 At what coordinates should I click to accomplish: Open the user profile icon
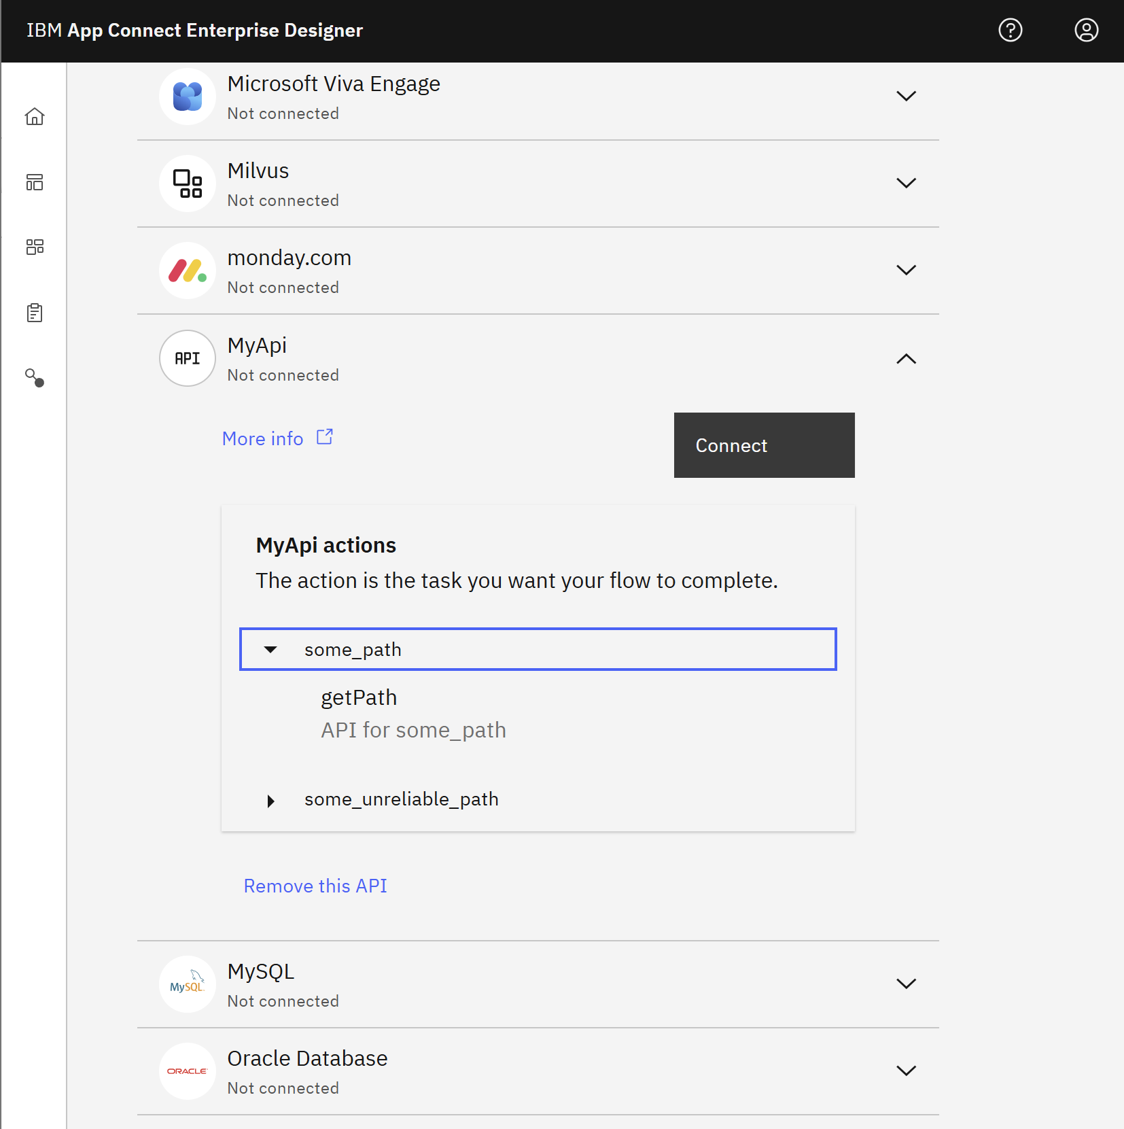[1086, 30]
